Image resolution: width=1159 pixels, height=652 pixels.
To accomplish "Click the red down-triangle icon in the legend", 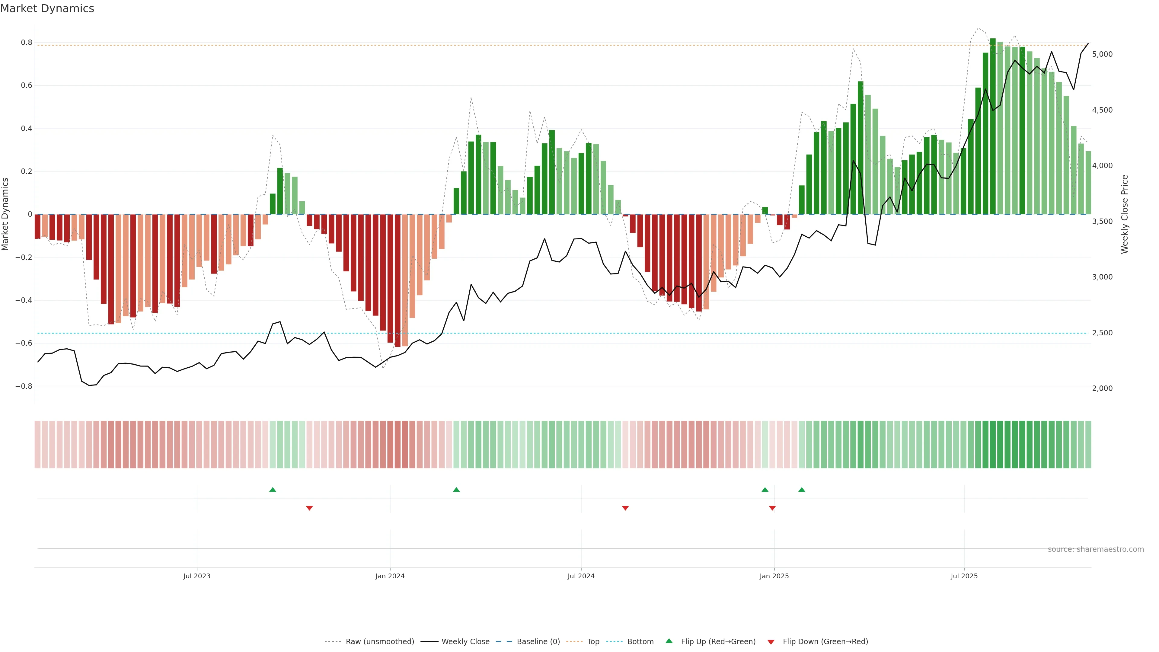I will 771,642.
